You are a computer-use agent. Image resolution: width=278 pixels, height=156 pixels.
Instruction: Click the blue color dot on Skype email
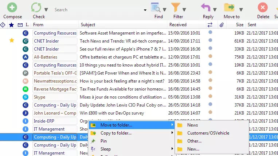tap(210, 96)
